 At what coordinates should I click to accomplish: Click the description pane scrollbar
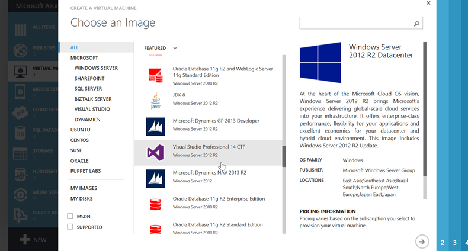[425, 109]
